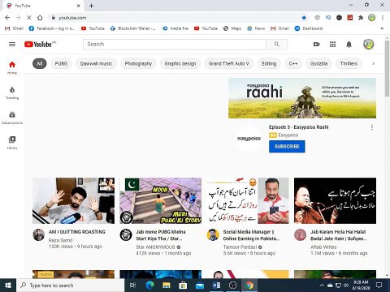The image size is (390, 292).
Task: Open the Maps bookmark
Action: [x=232, y=28]
